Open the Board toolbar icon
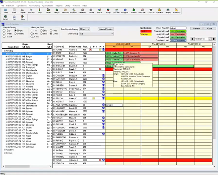 5,12
